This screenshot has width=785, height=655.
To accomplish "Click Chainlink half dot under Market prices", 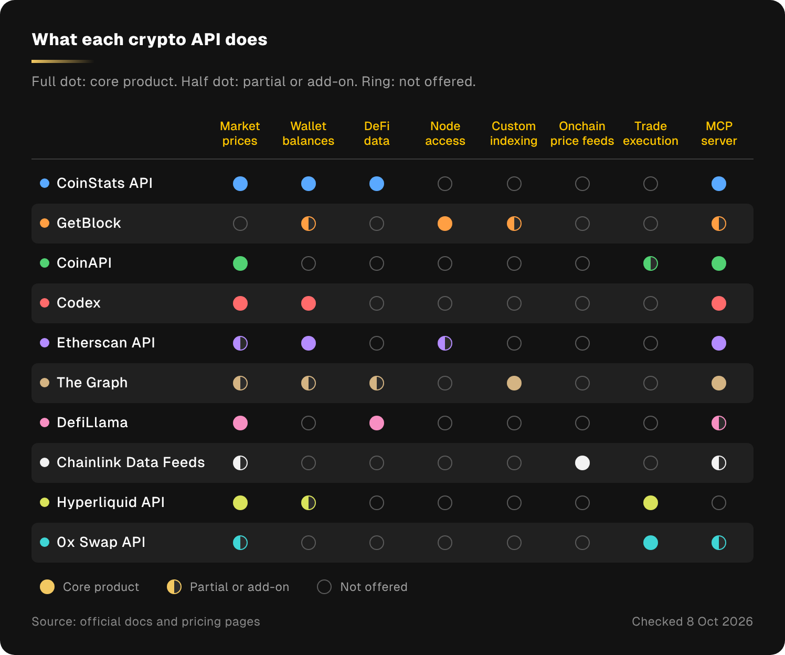I will coord(240,463).
